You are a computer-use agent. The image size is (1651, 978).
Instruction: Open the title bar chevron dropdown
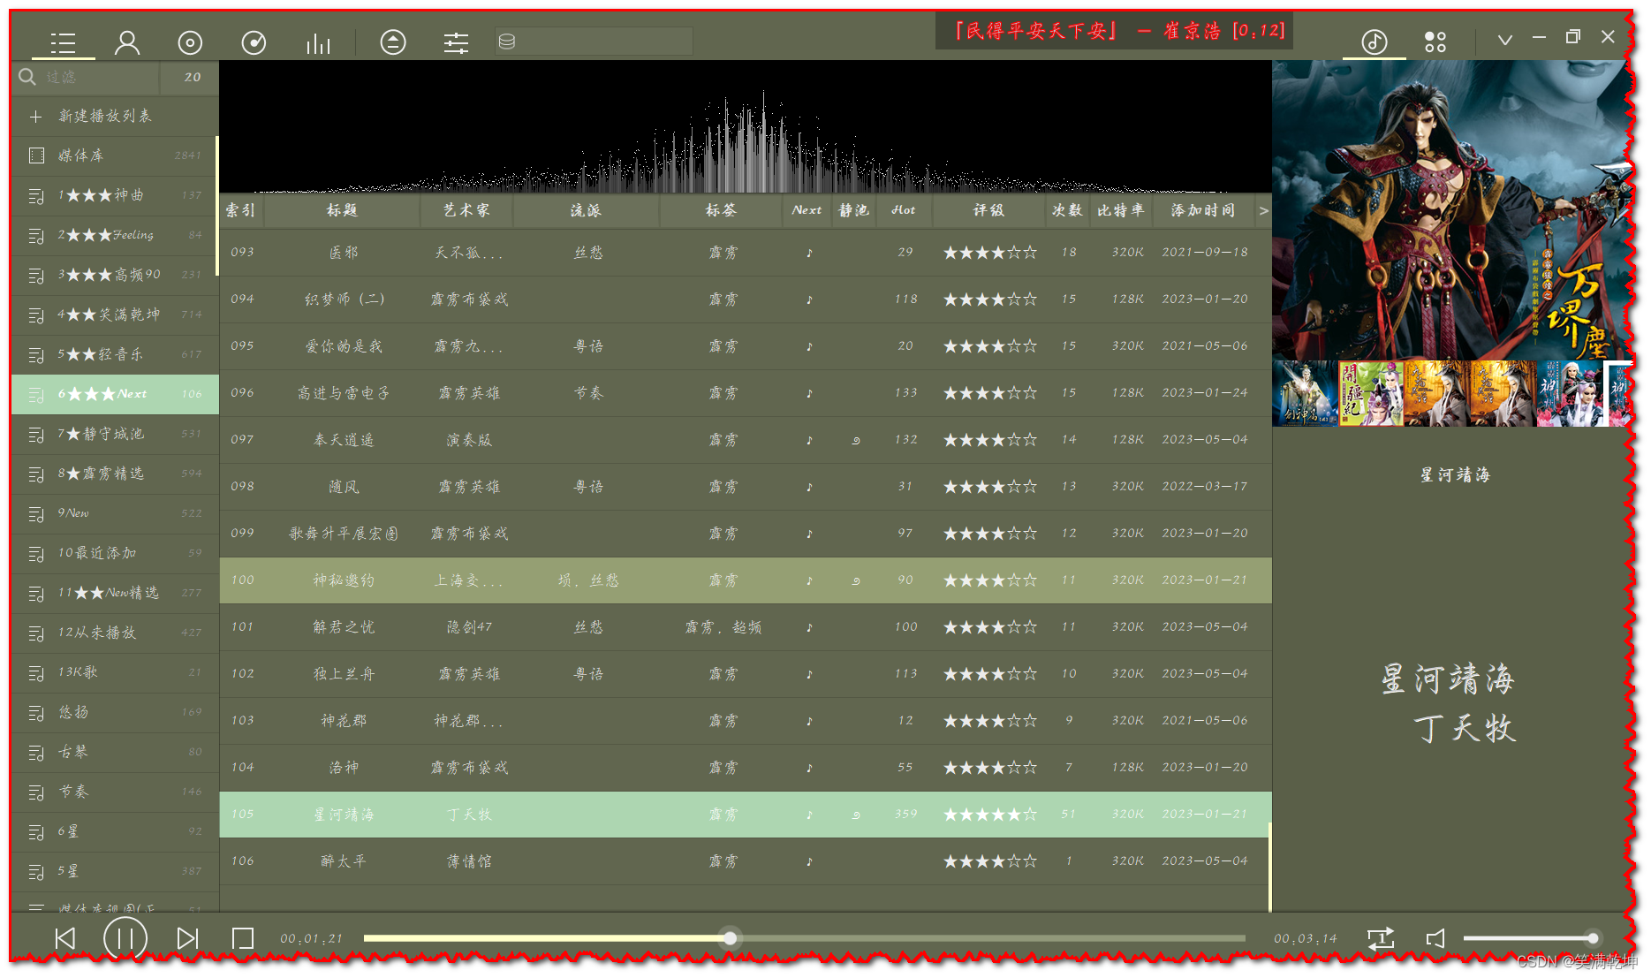1504,37
